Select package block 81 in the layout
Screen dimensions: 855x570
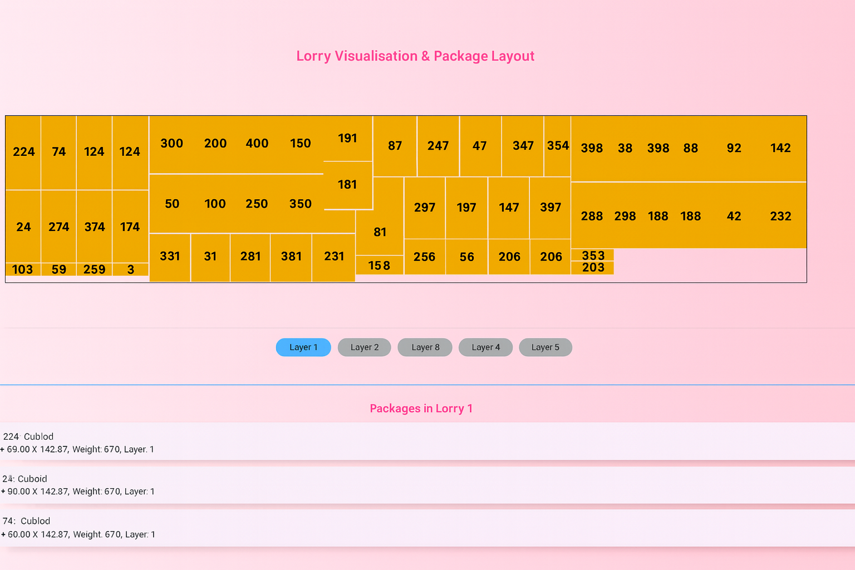click(x=380, y=232)
